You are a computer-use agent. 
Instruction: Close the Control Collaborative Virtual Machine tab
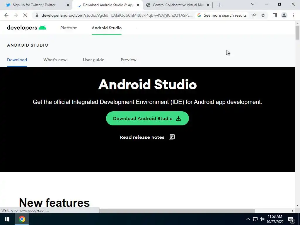(x=208, y=5)
